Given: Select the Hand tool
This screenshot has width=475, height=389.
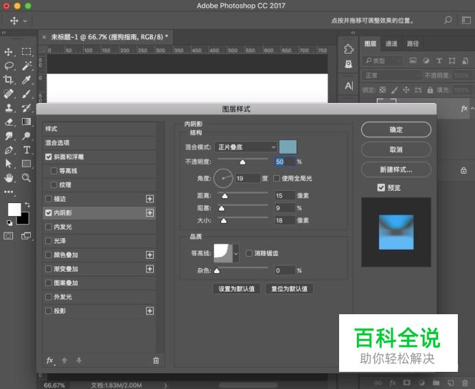Looking at the screenshot, I should coord(9,178).
